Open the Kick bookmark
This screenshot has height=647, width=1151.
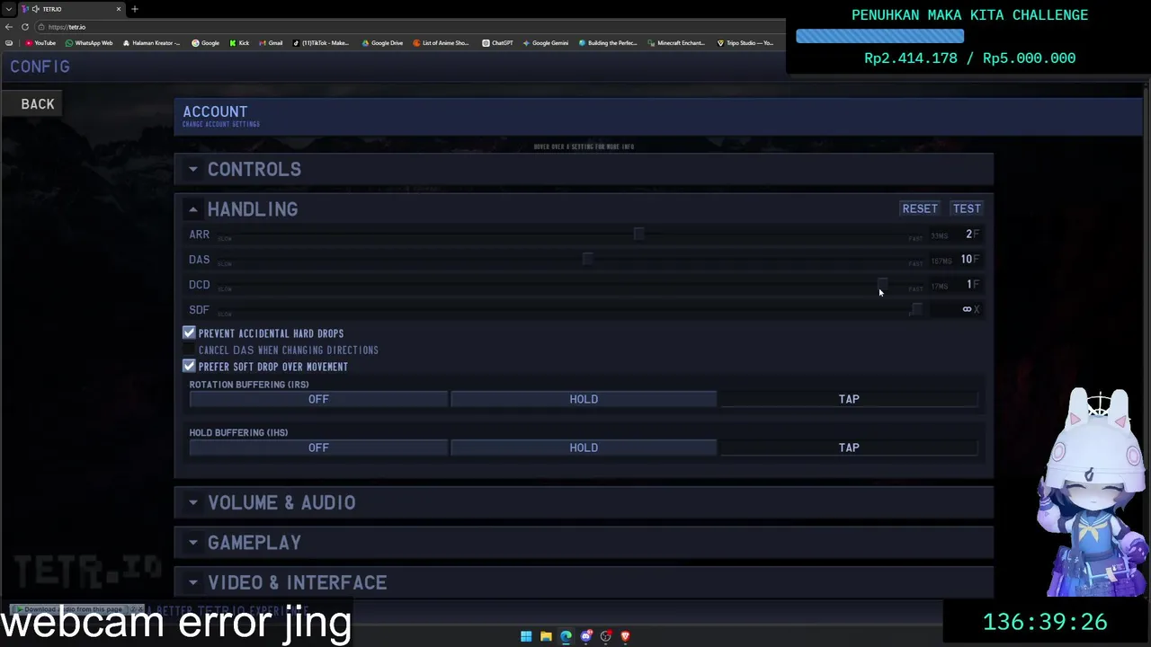[x=239, y=43]
